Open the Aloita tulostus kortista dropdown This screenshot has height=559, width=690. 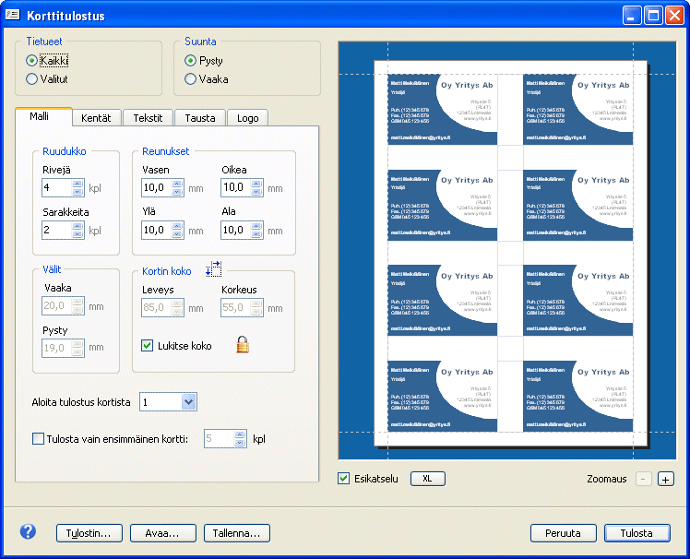pos(188,401)
